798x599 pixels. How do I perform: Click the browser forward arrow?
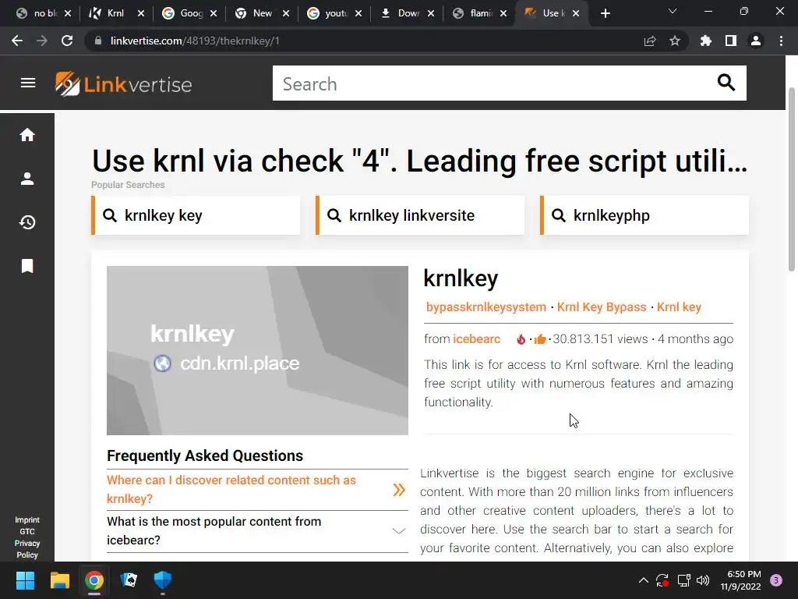[x=42, y=41]
